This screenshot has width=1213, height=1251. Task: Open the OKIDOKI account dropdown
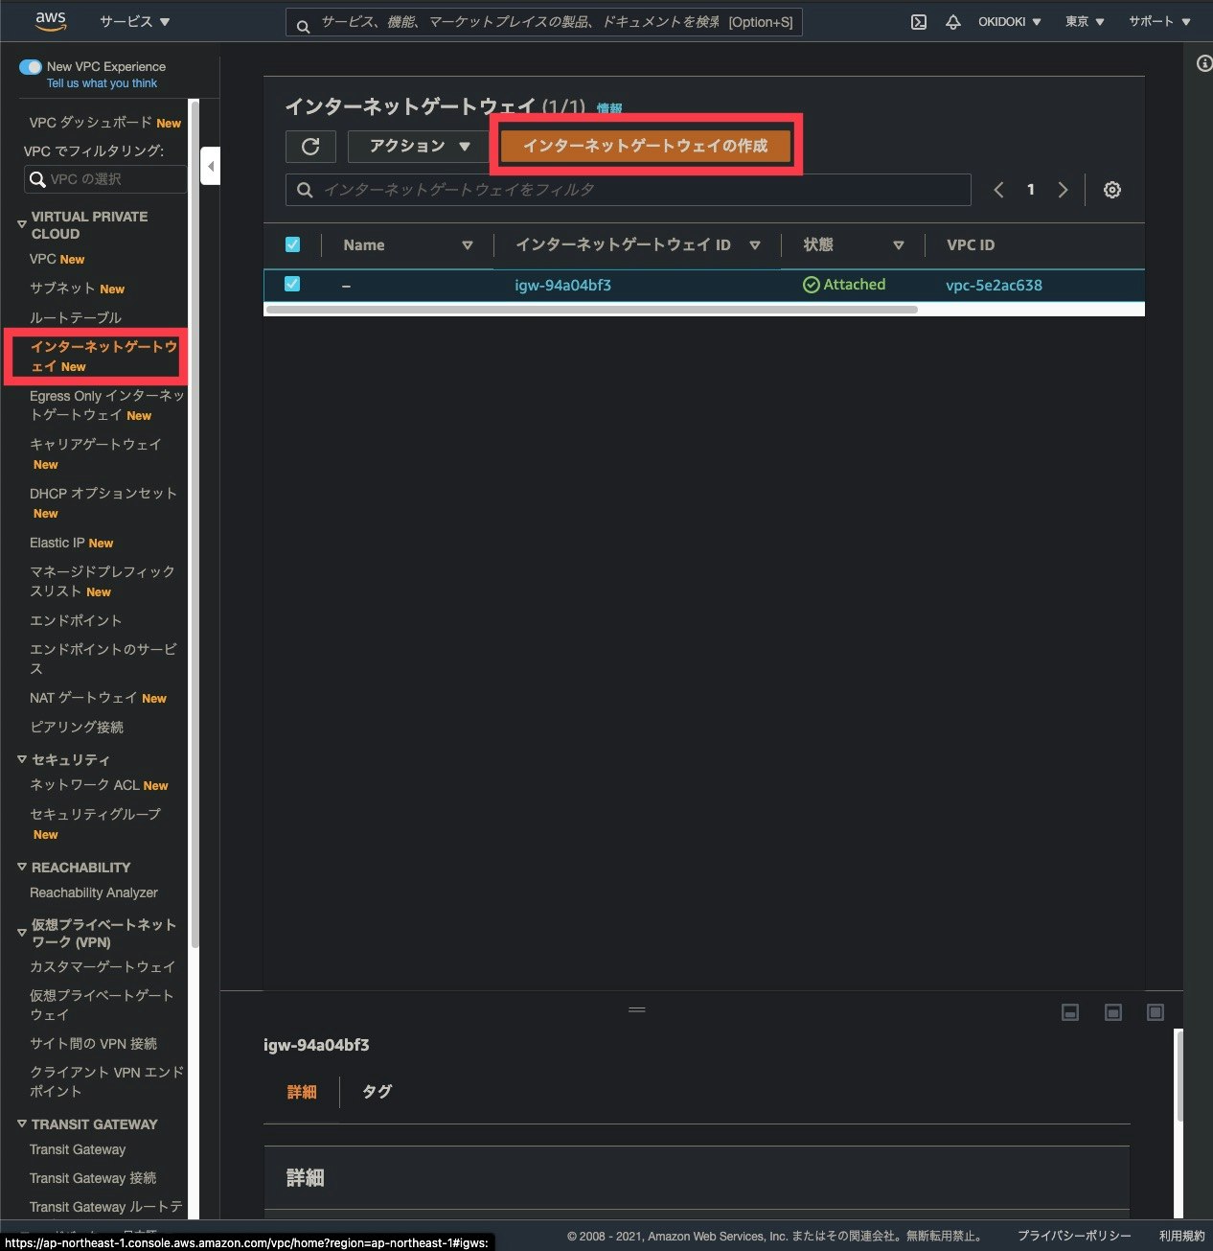pyautogui.click(x=1009, y=21)
